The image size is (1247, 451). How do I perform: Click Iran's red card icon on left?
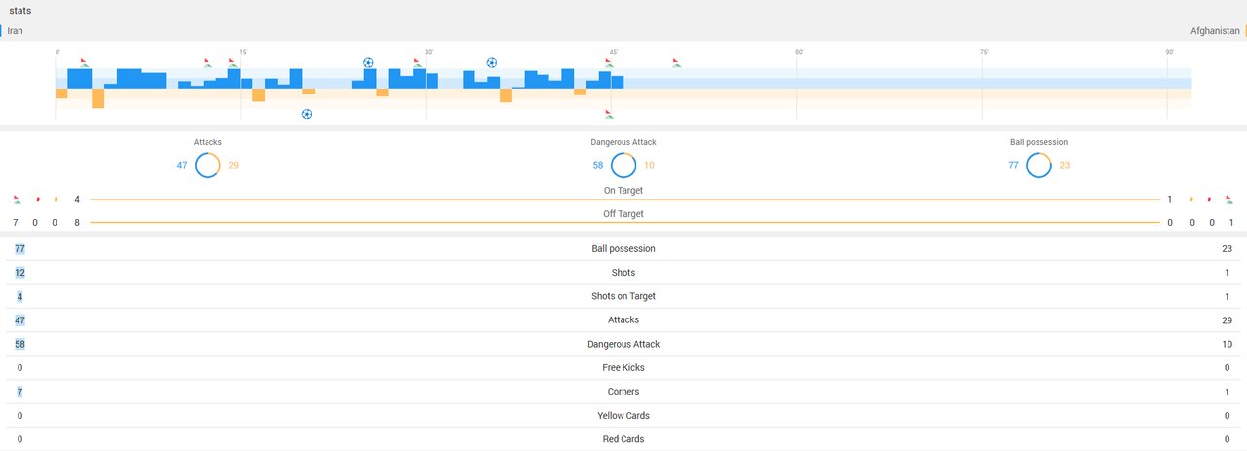tap(37, 199)
